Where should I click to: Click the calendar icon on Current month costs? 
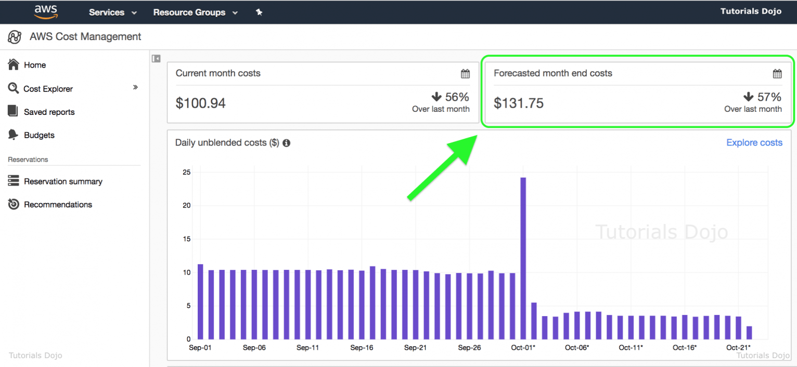pyautogui.click(x=465, y=73)
